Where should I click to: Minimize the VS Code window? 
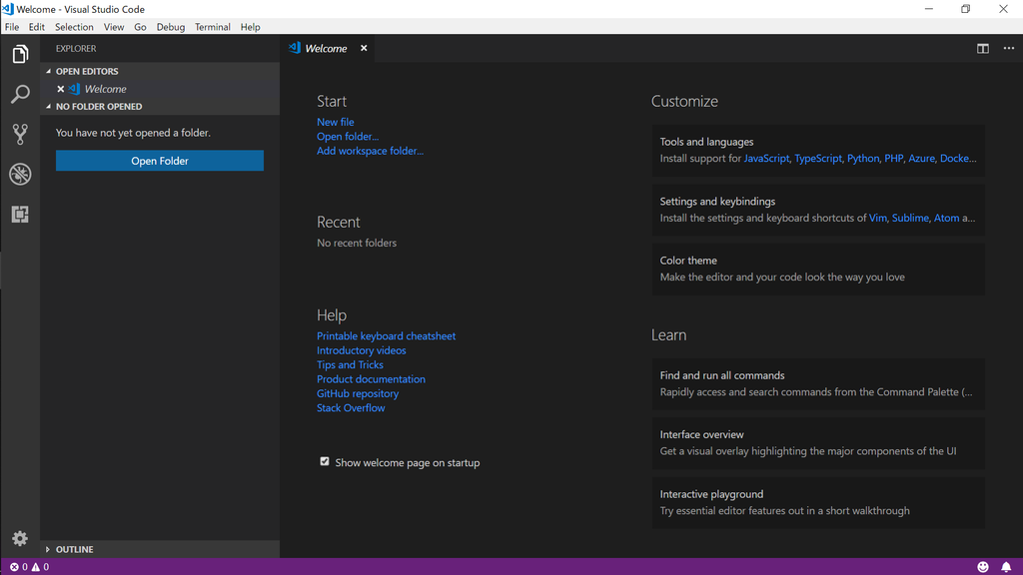coord(929,9)
